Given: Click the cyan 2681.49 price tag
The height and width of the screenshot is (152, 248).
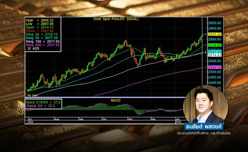Looking at the screenshot, I should tap(215, 52).
